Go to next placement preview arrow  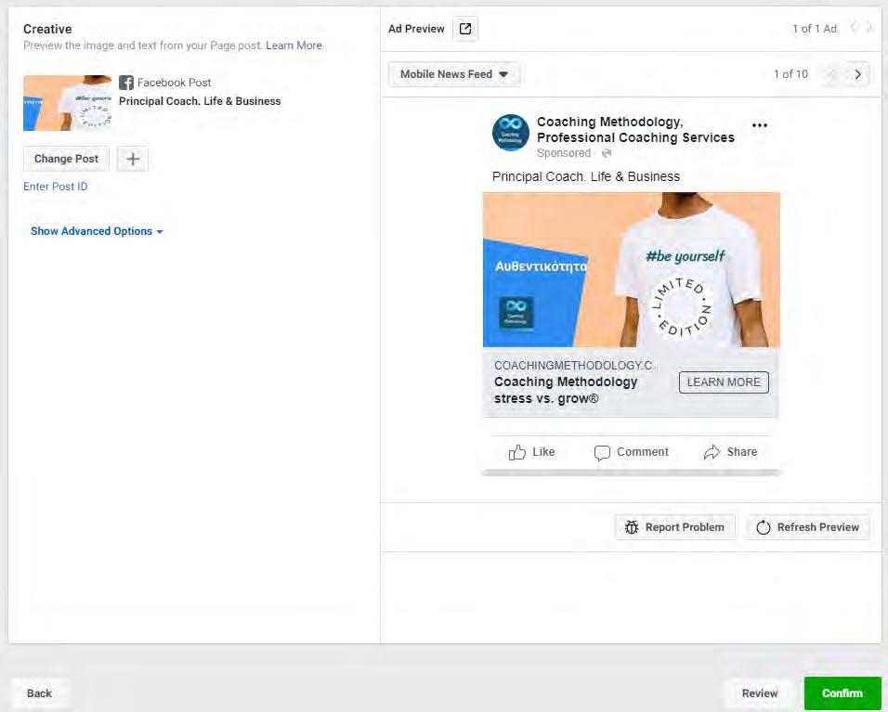(857, 74)
